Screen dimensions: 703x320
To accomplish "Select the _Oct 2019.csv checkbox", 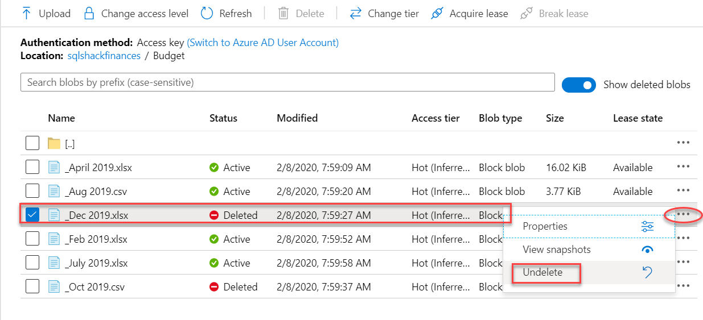I will point(32,286).
